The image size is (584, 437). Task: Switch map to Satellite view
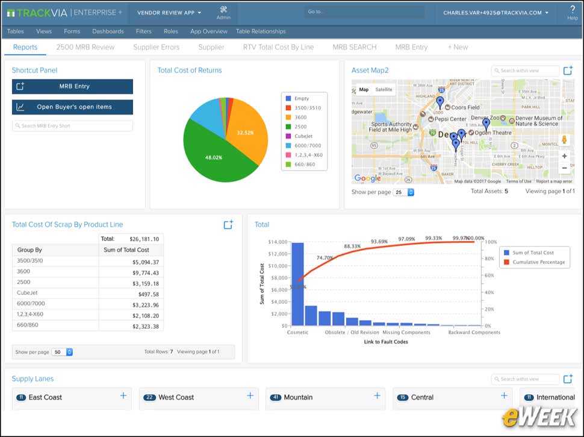coord(384,89)
